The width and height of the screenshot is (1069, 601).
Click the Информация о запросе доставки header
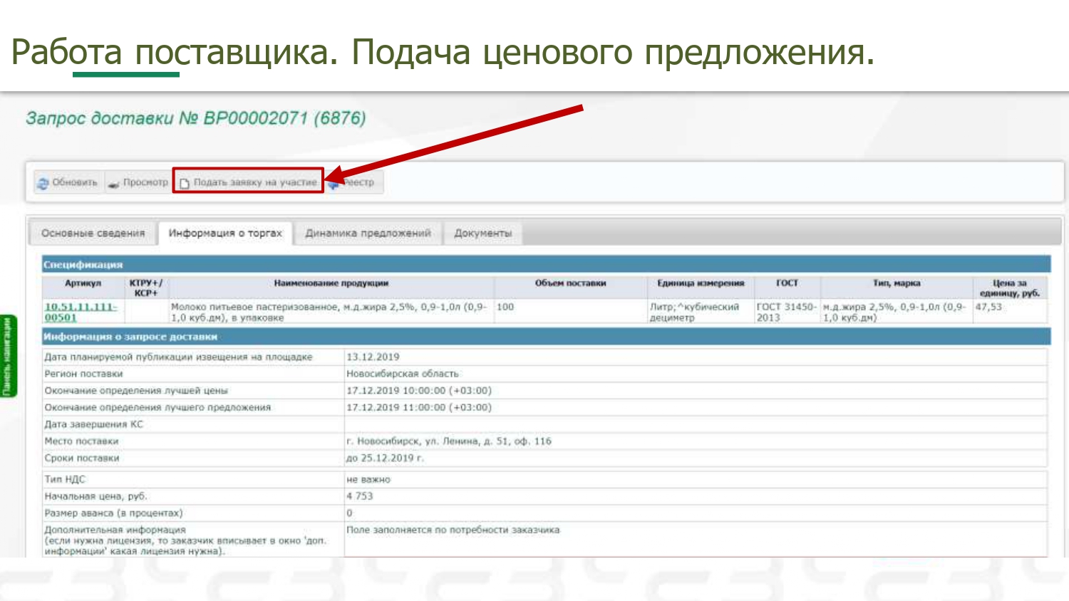click(x=130, y=337)
